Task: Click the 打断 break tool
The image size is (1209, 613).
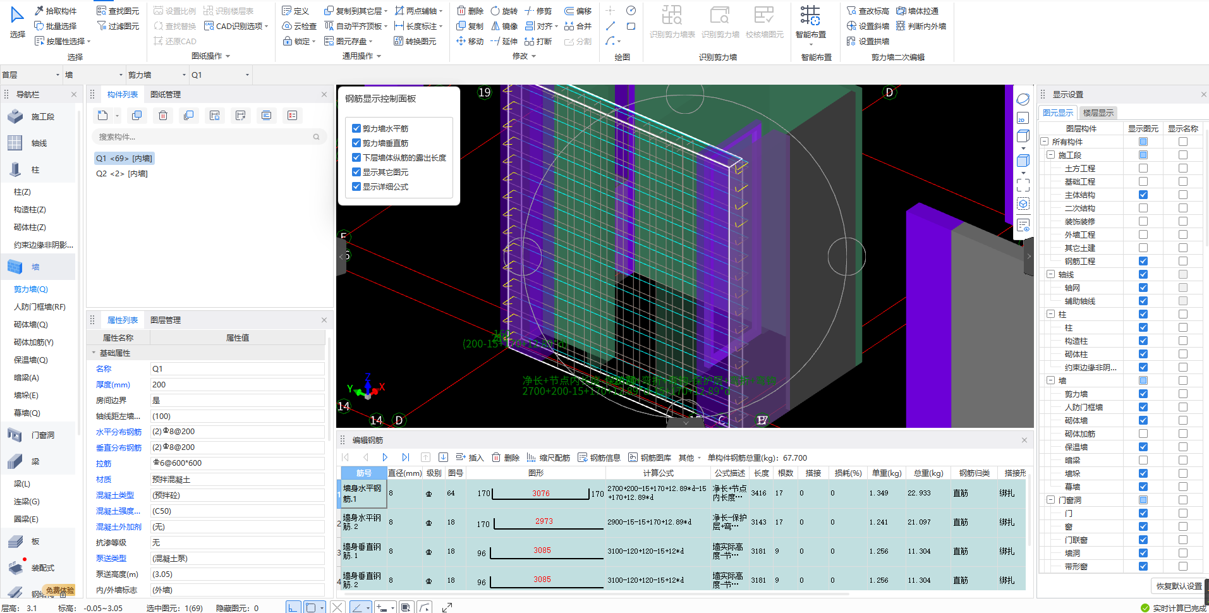Action: pyautogui.click(x=538, y=41)
